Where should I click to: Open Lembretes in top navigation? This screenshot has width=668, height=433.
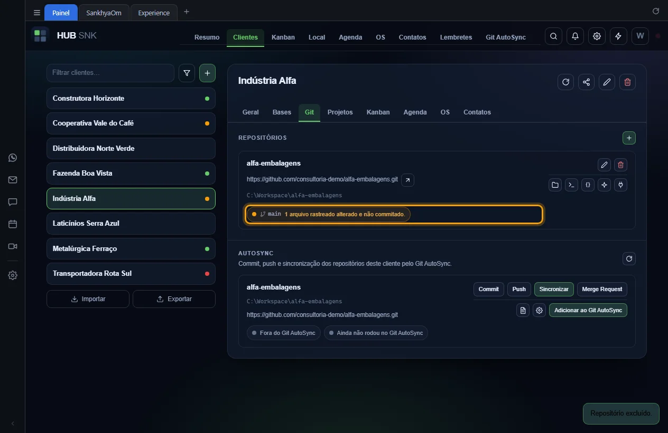(x=456, y=37)
